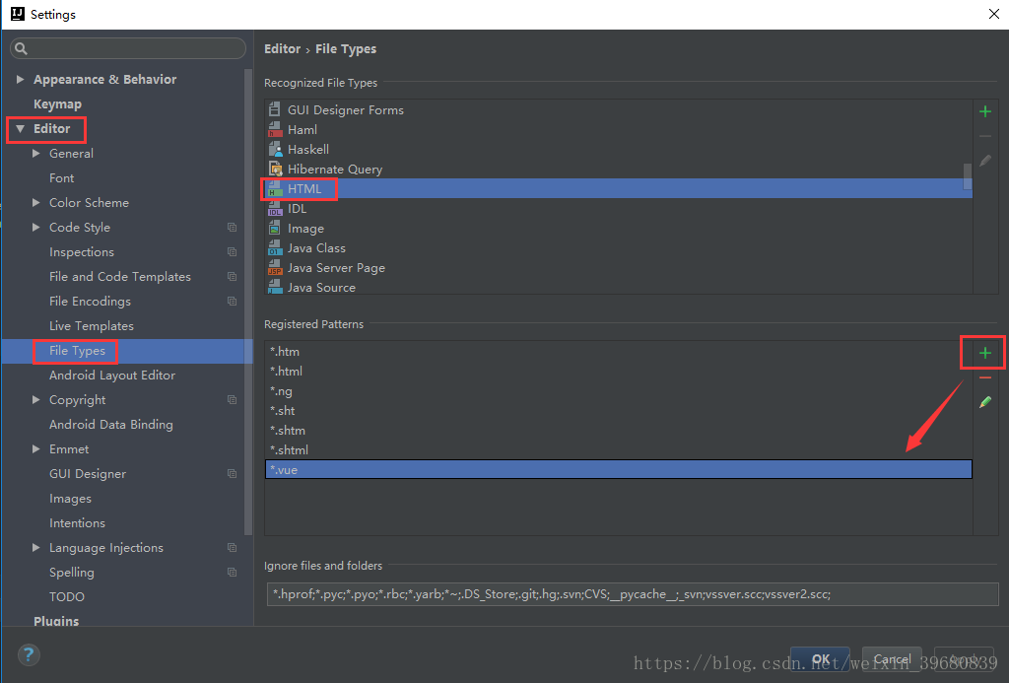Click project-level icon beside File Encodings
Image resolution: width=1009 pixels, height=683 pixels.
(x=232, y=302)
